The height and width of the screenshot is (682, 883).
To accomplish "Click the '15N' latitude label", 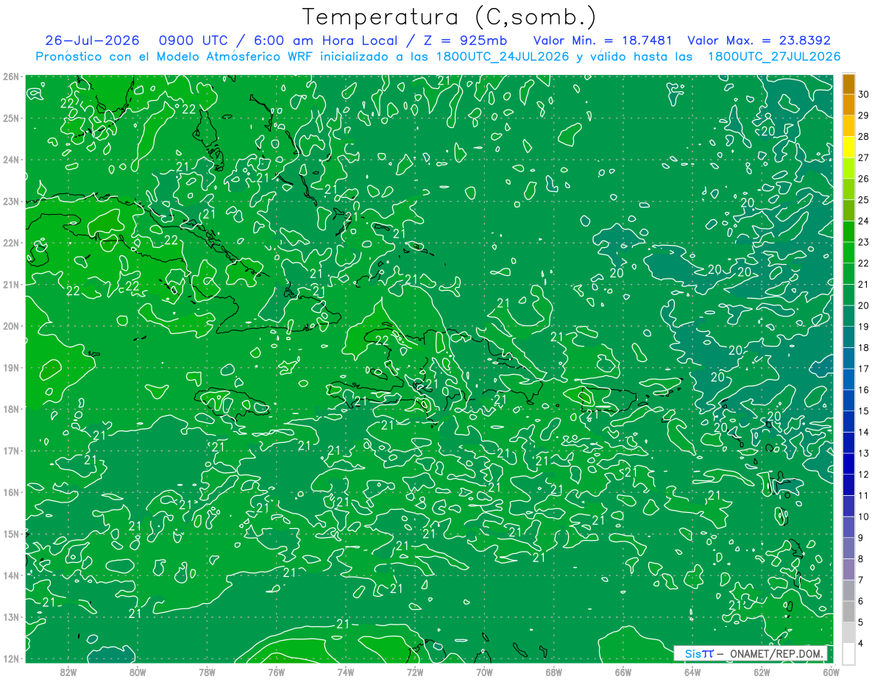I will point(11,533).
